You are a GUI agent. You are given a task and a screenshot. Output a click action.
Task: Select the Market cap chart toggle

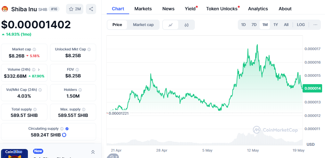coord(143,25)
